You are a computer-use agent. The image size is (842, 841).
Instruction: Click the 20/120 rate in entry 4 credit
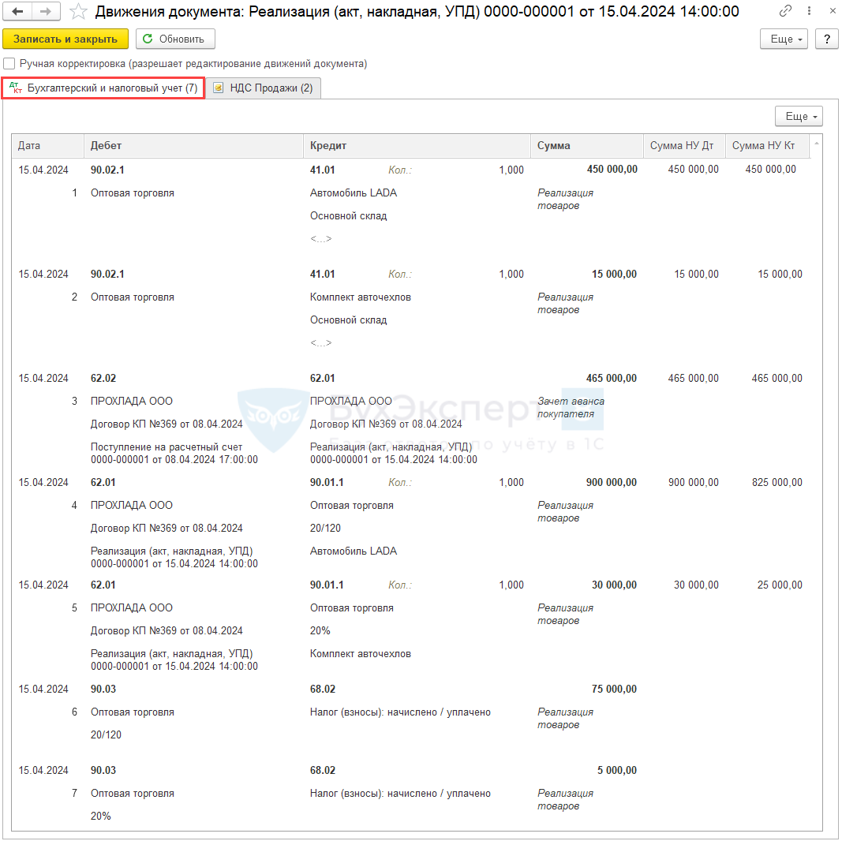(325, 529)
